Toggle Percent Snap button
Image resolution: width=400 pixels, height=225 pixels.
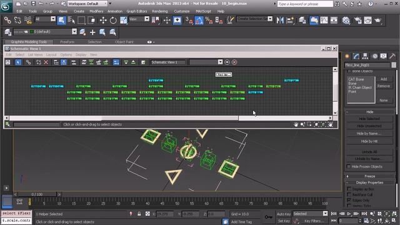[x=209, y=20]
